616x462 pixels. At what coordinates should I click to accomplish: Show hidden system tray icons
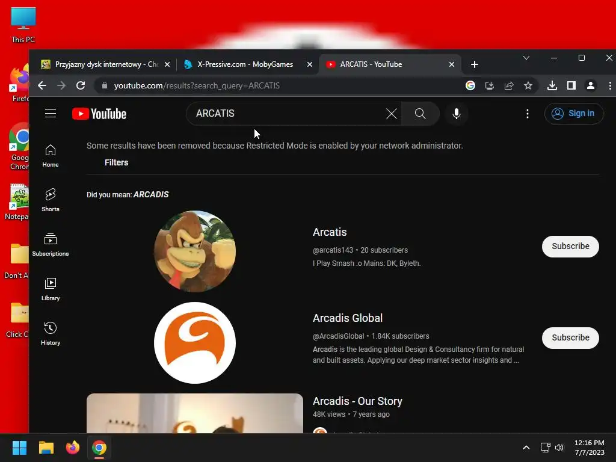pyautogui.click(x=526, y=448)
